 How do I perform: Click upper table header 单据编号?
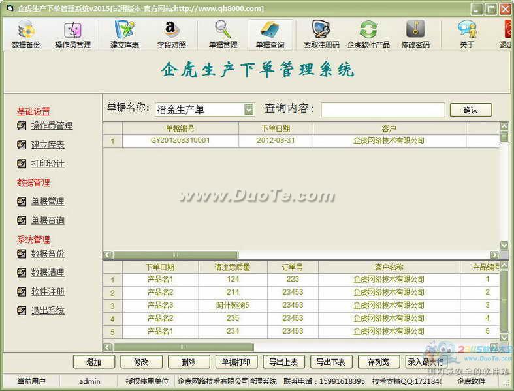pos(180,128)
